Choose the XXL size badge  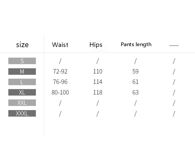coord(22,103)
